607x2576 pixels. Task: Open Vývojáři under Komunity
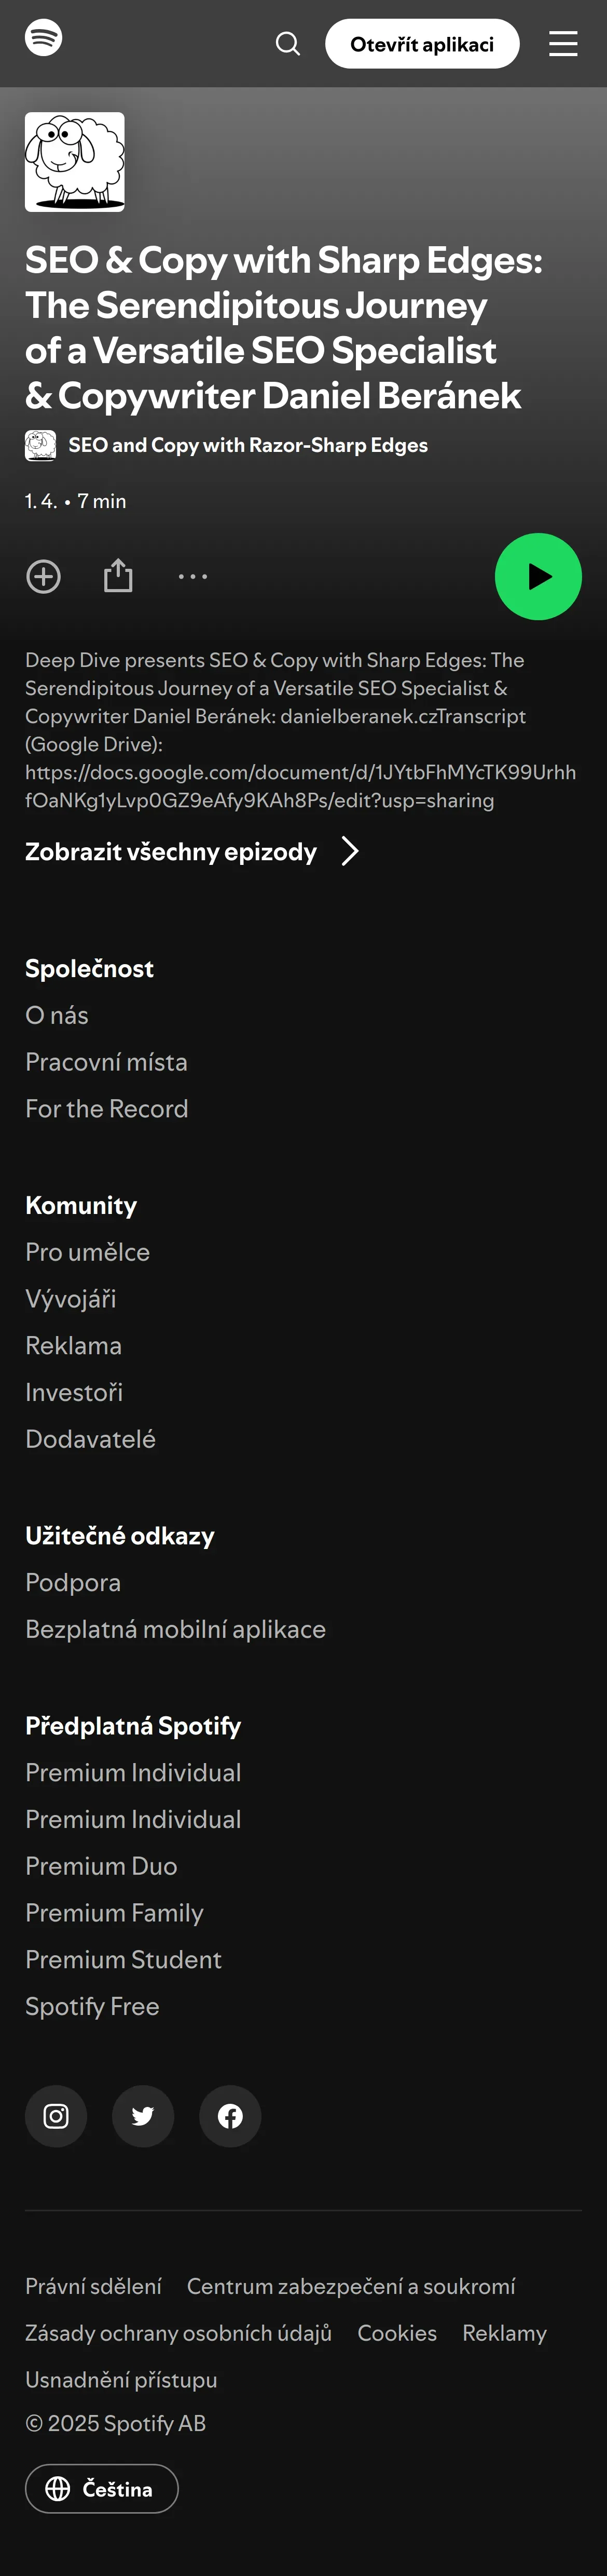[71, 1299]
